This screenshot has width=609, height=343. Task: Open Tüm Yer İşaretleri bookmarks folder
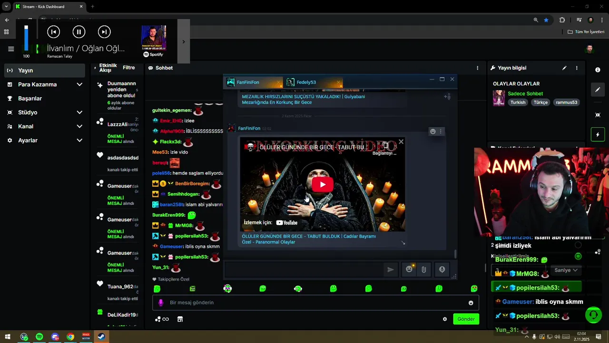[x=586, y=32]
